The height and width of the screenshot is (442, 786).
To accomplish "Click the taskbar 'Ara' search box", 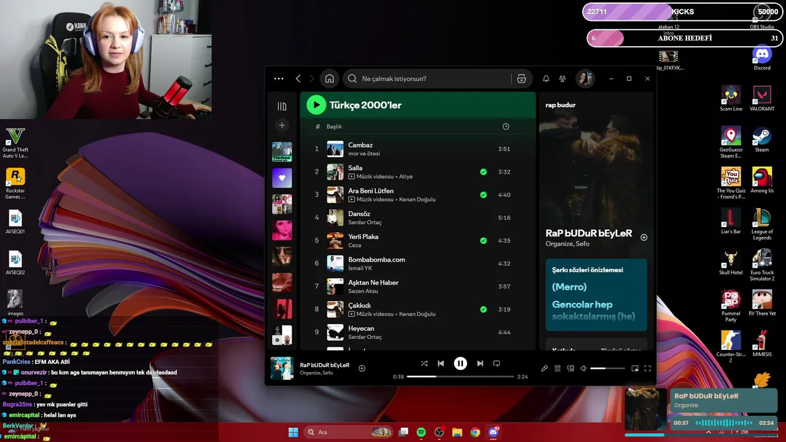I will (x=349, y=432).
